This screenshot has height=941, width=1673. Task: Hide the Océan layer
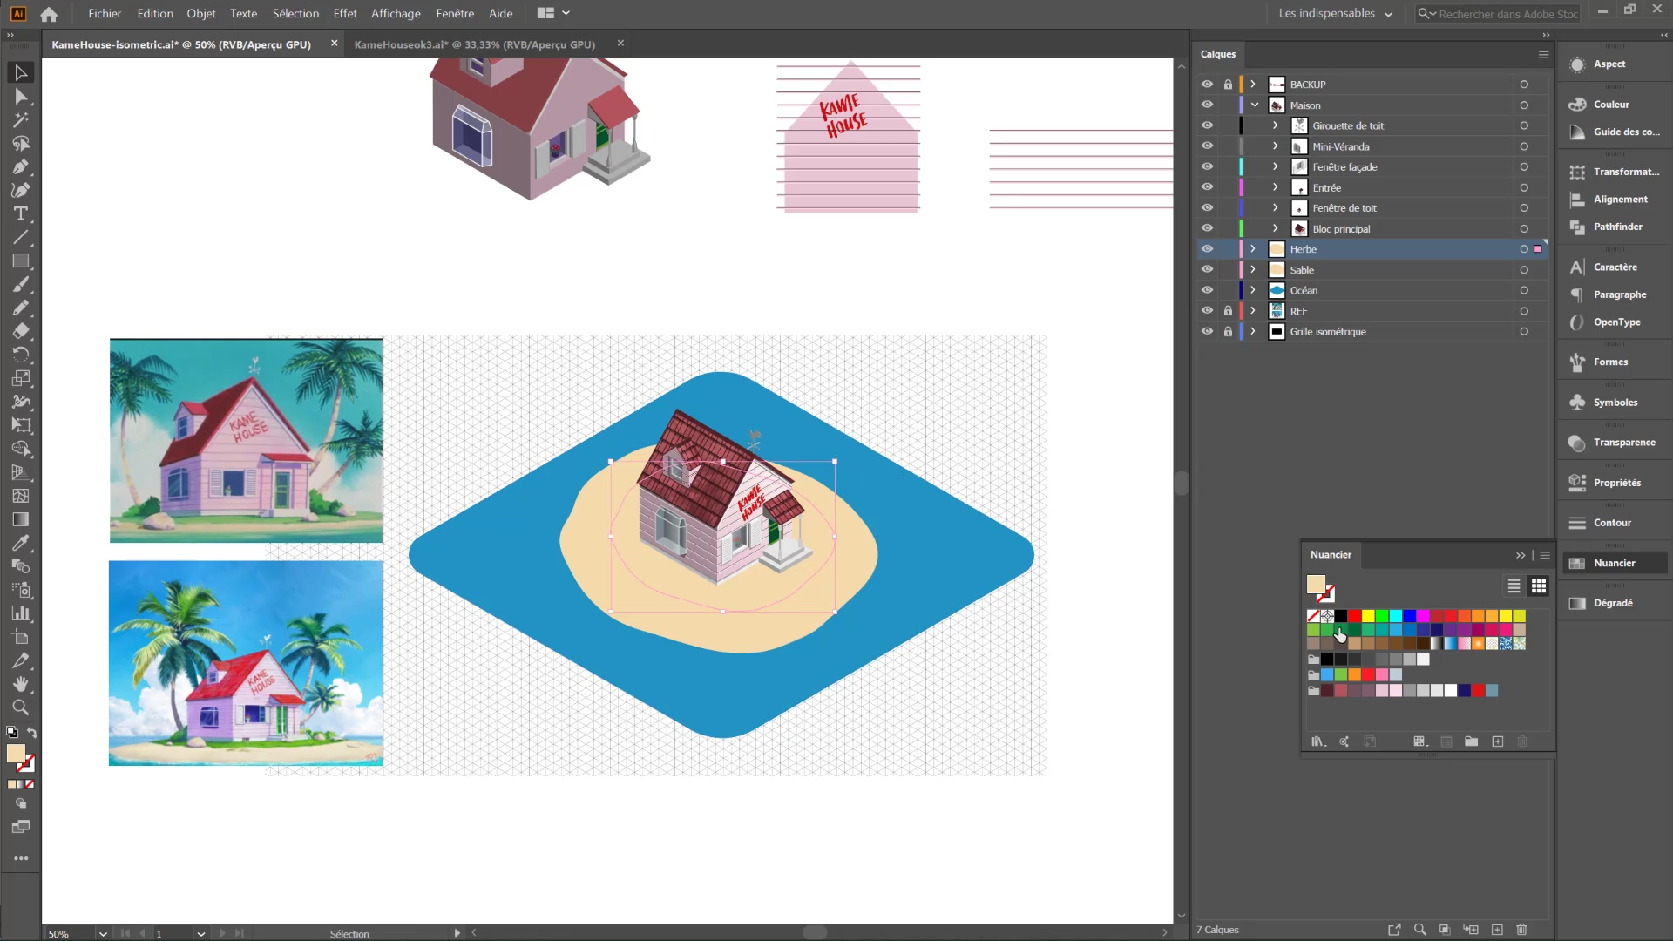tap(1207, 290)
